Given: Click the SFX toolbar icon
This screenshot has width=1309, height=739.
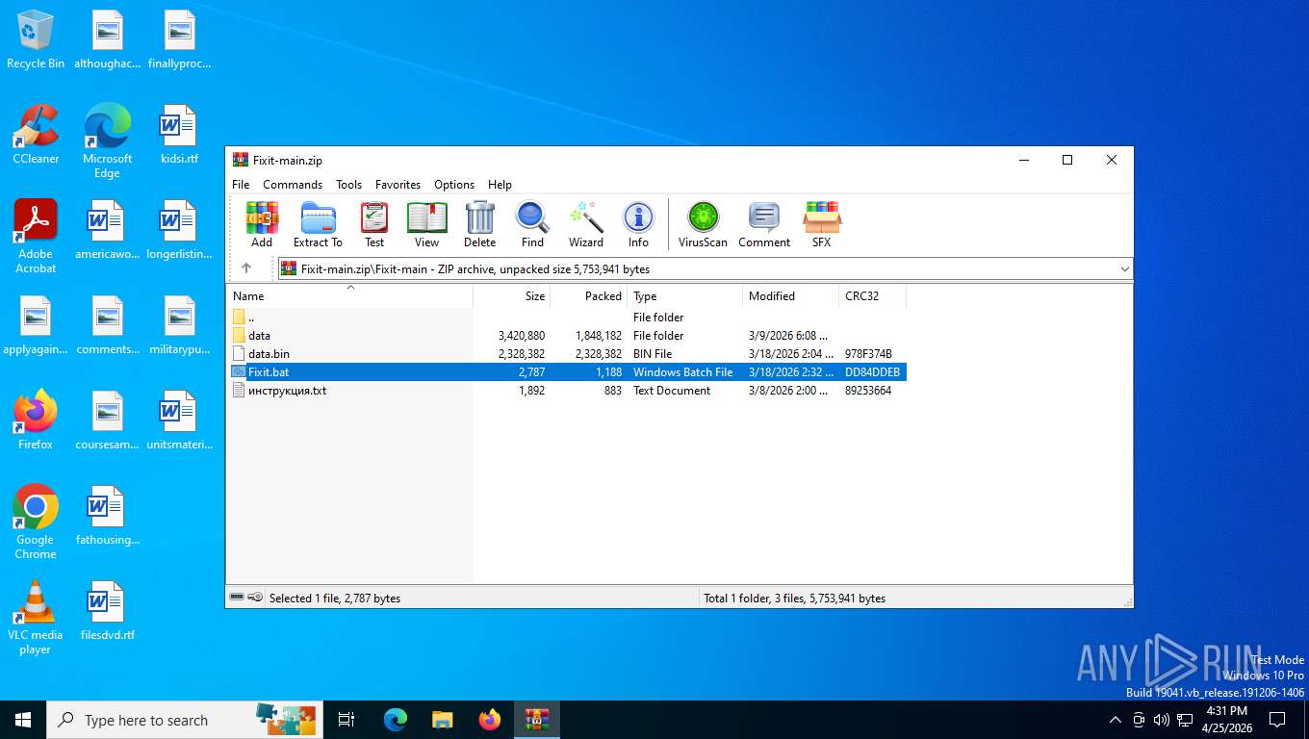Looking at the screenshot, I should [821, 224].
